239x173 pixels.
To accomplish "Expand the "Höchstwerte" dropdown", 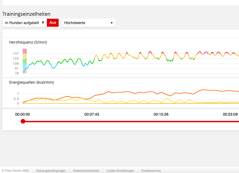I will coord(88,23).
